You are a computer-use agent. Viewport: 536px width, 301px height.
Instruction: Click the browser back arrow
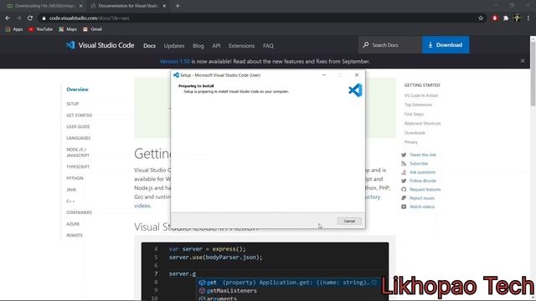(8, 18)
